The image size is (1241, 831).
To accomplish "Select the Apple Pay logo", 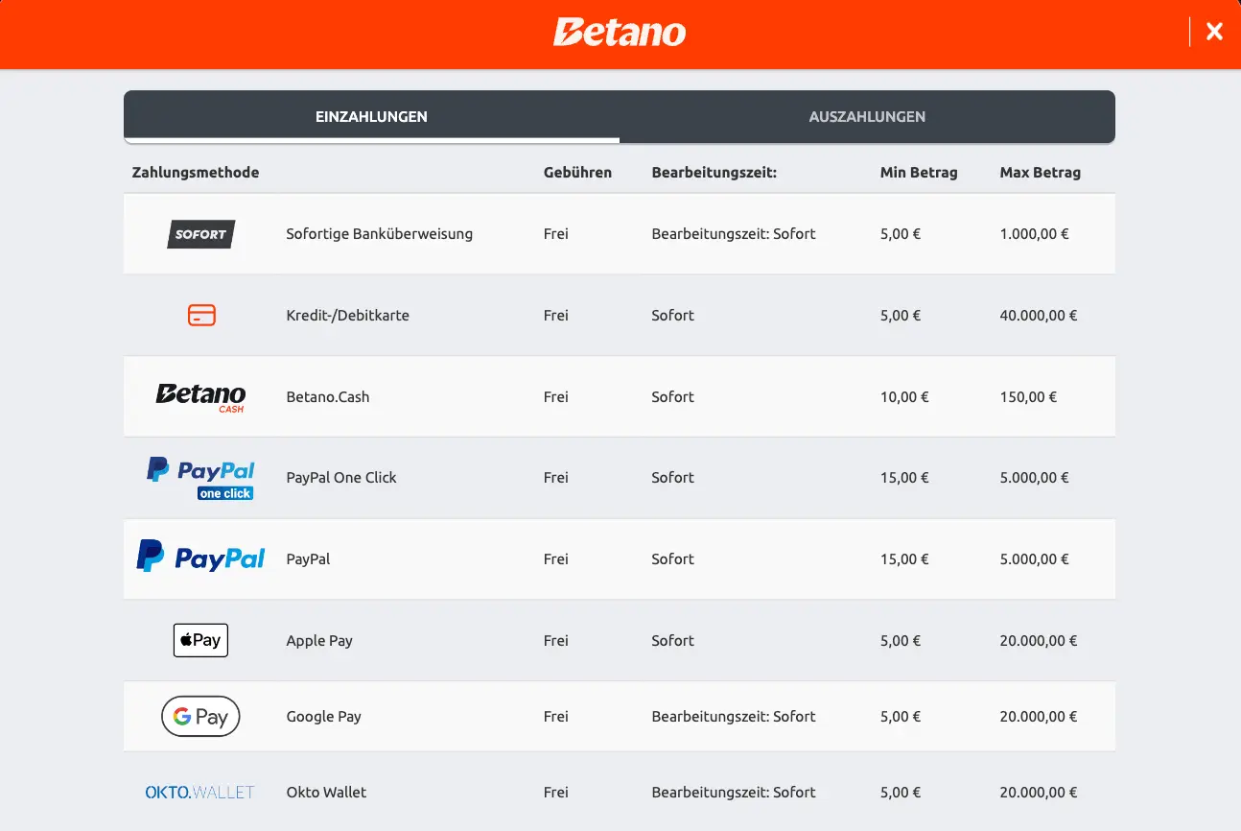I will 200,640.
